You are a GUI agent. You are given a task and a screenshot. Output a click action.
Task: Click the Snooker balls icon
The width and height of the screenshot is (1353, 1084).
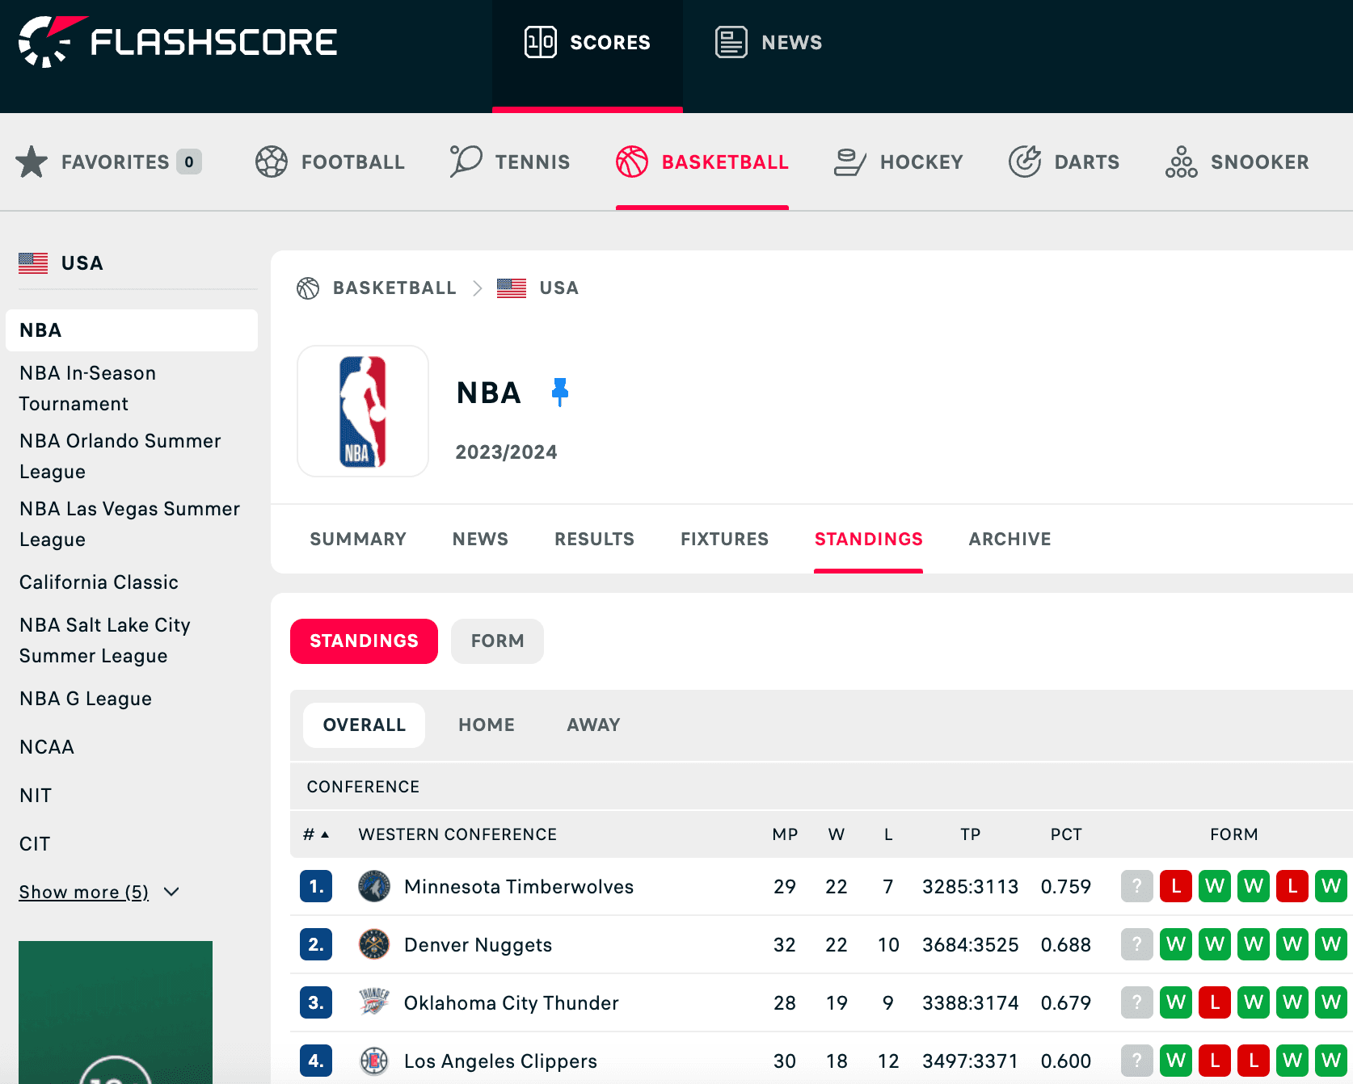tap(1181, 162)
